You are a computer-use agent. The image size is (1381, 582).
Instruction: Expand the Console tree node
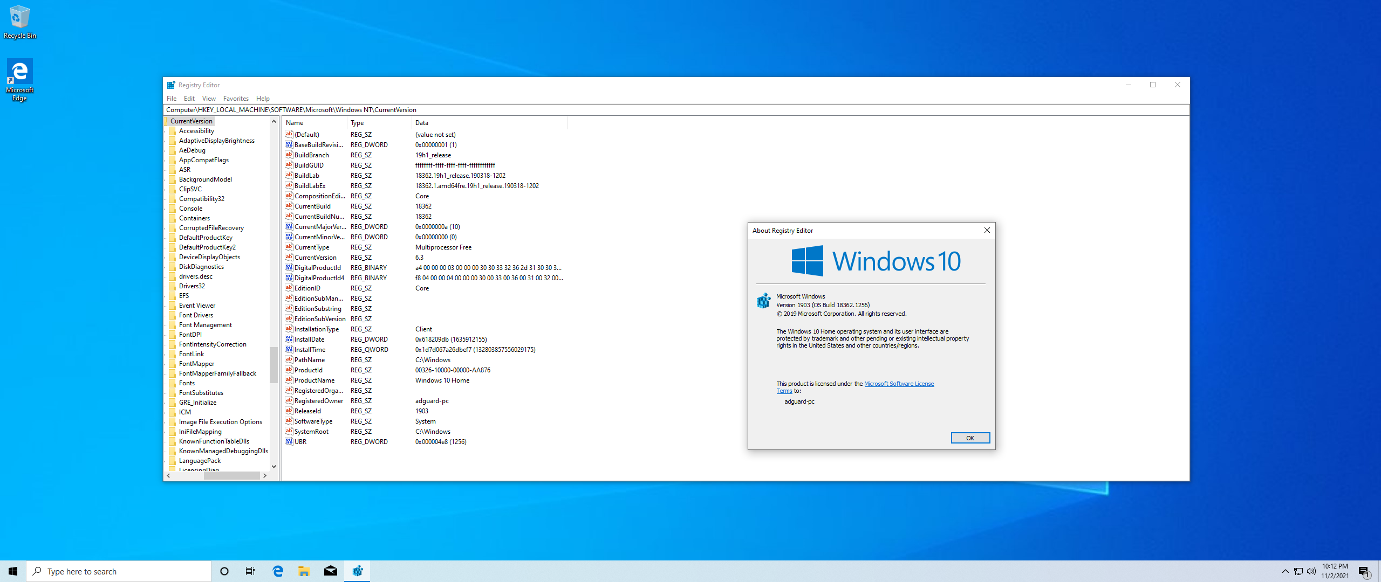click(166, 209)
